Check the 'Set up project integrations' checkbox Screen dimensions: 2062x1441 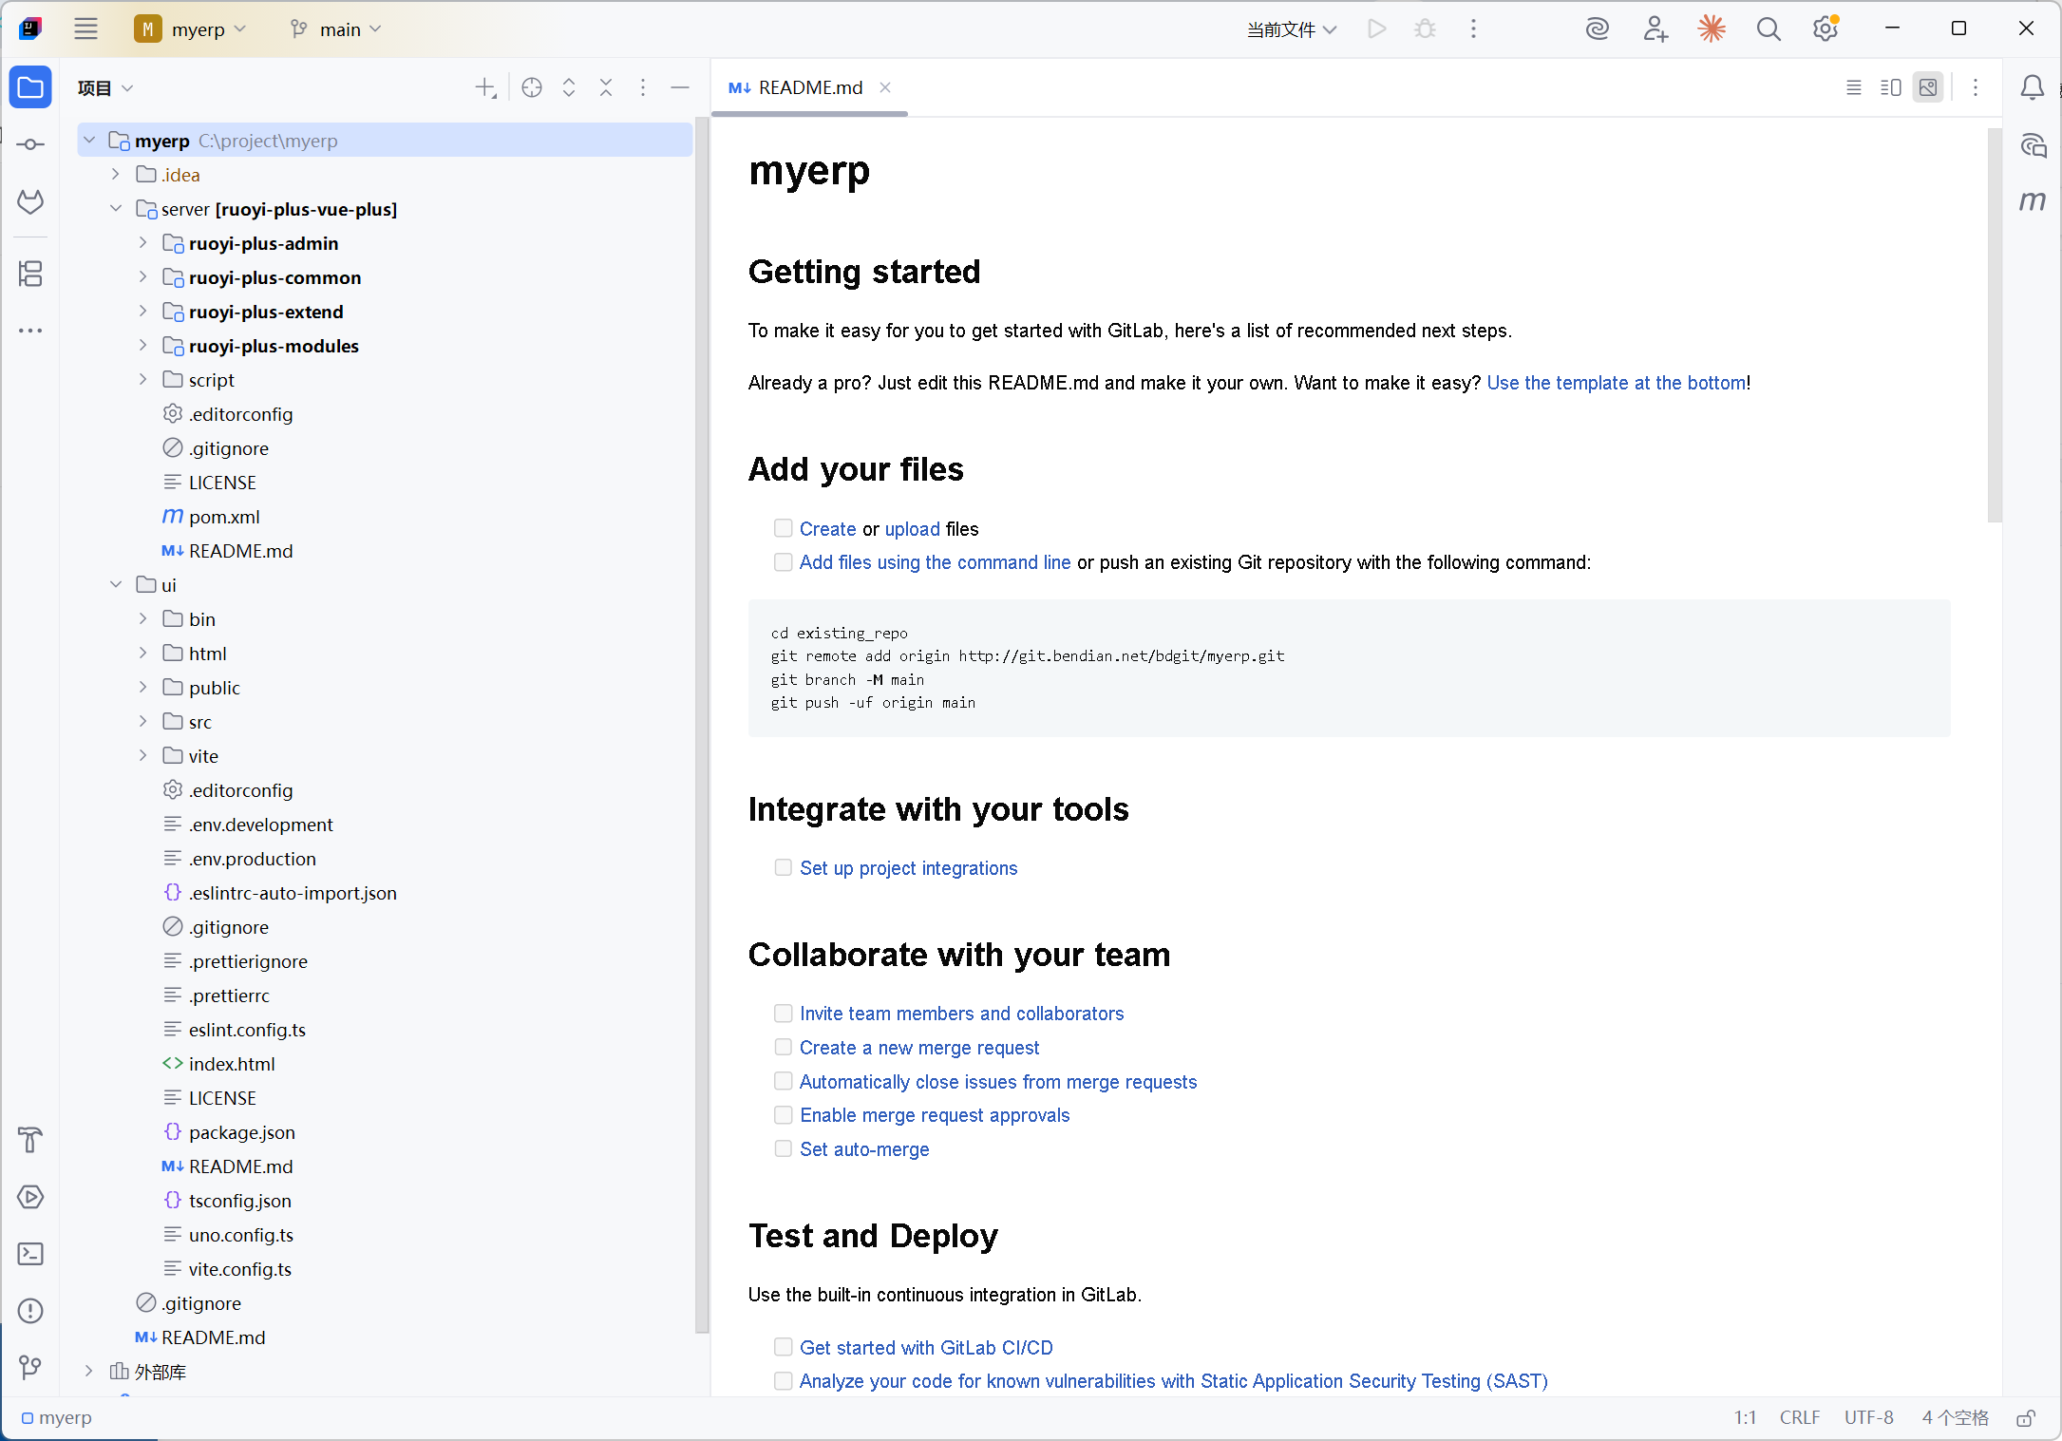point(783,867)
